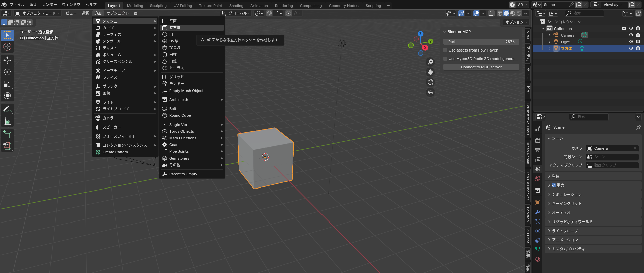Expand the リジッドボディワールド panel
644x273 pixels.
[594, 222]
